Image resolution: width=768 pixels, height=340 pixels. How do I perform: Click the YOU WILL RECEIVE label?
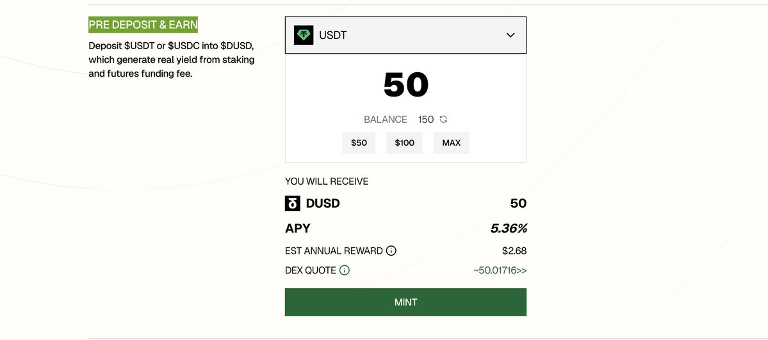(327, 182)
